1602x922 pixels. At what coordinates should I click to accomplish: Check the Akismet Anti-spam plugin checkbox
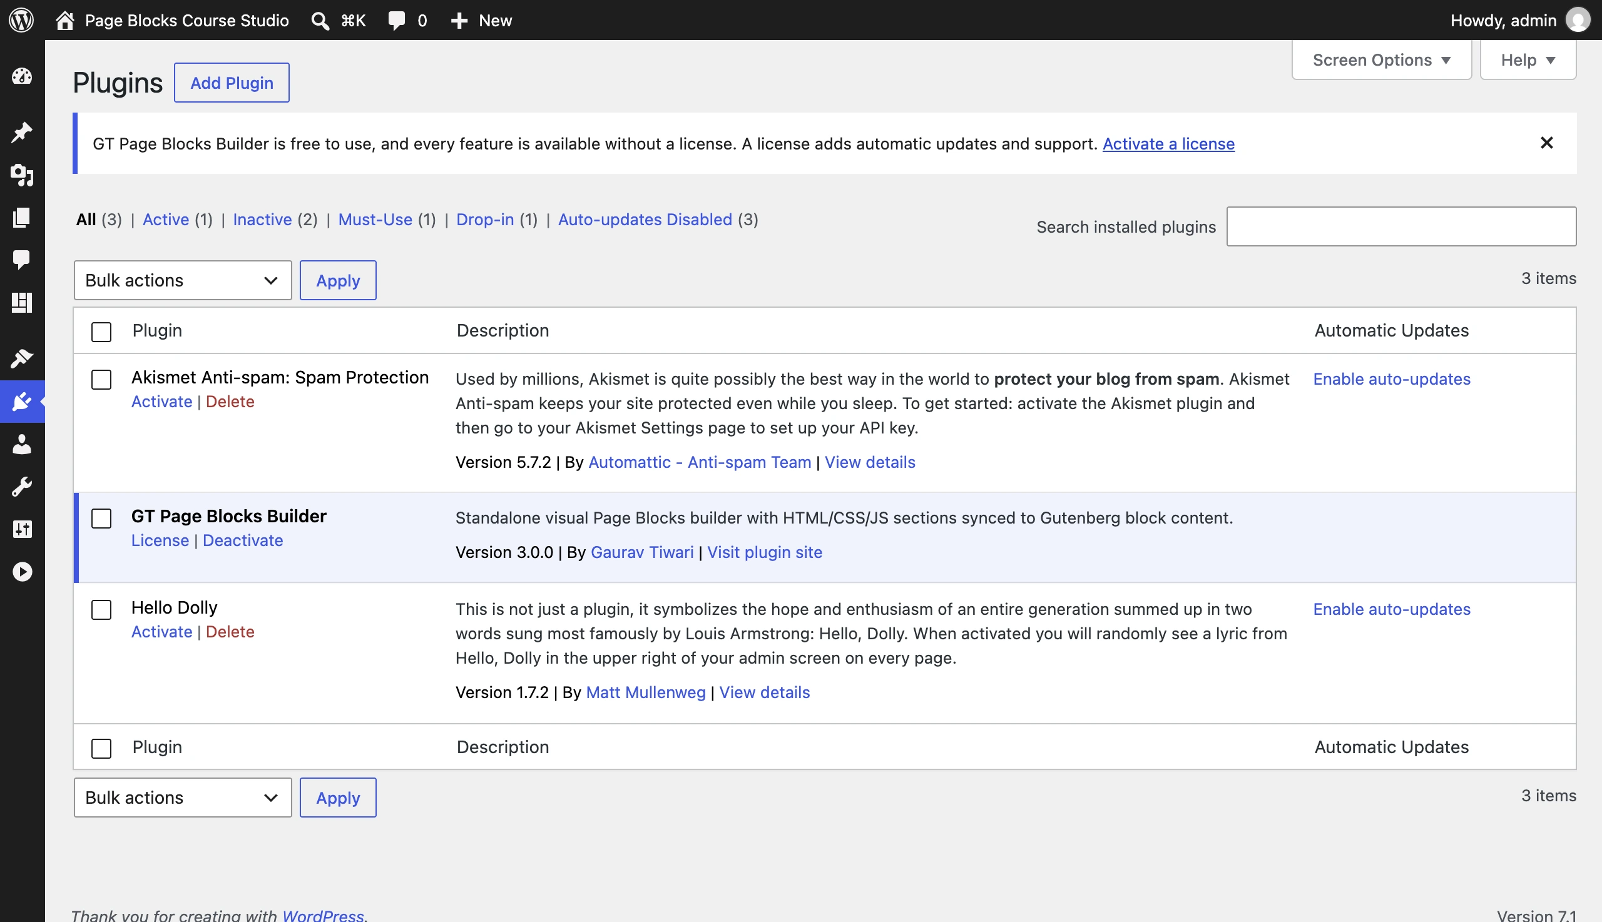(101, 380)
